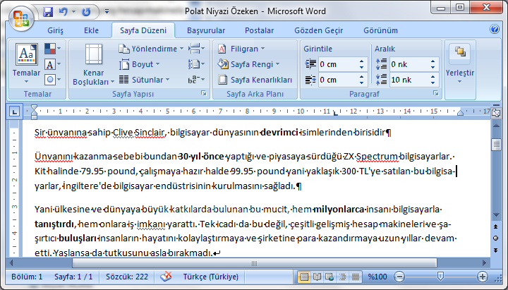Open Boyut page size dropdown

click(139, 64)
